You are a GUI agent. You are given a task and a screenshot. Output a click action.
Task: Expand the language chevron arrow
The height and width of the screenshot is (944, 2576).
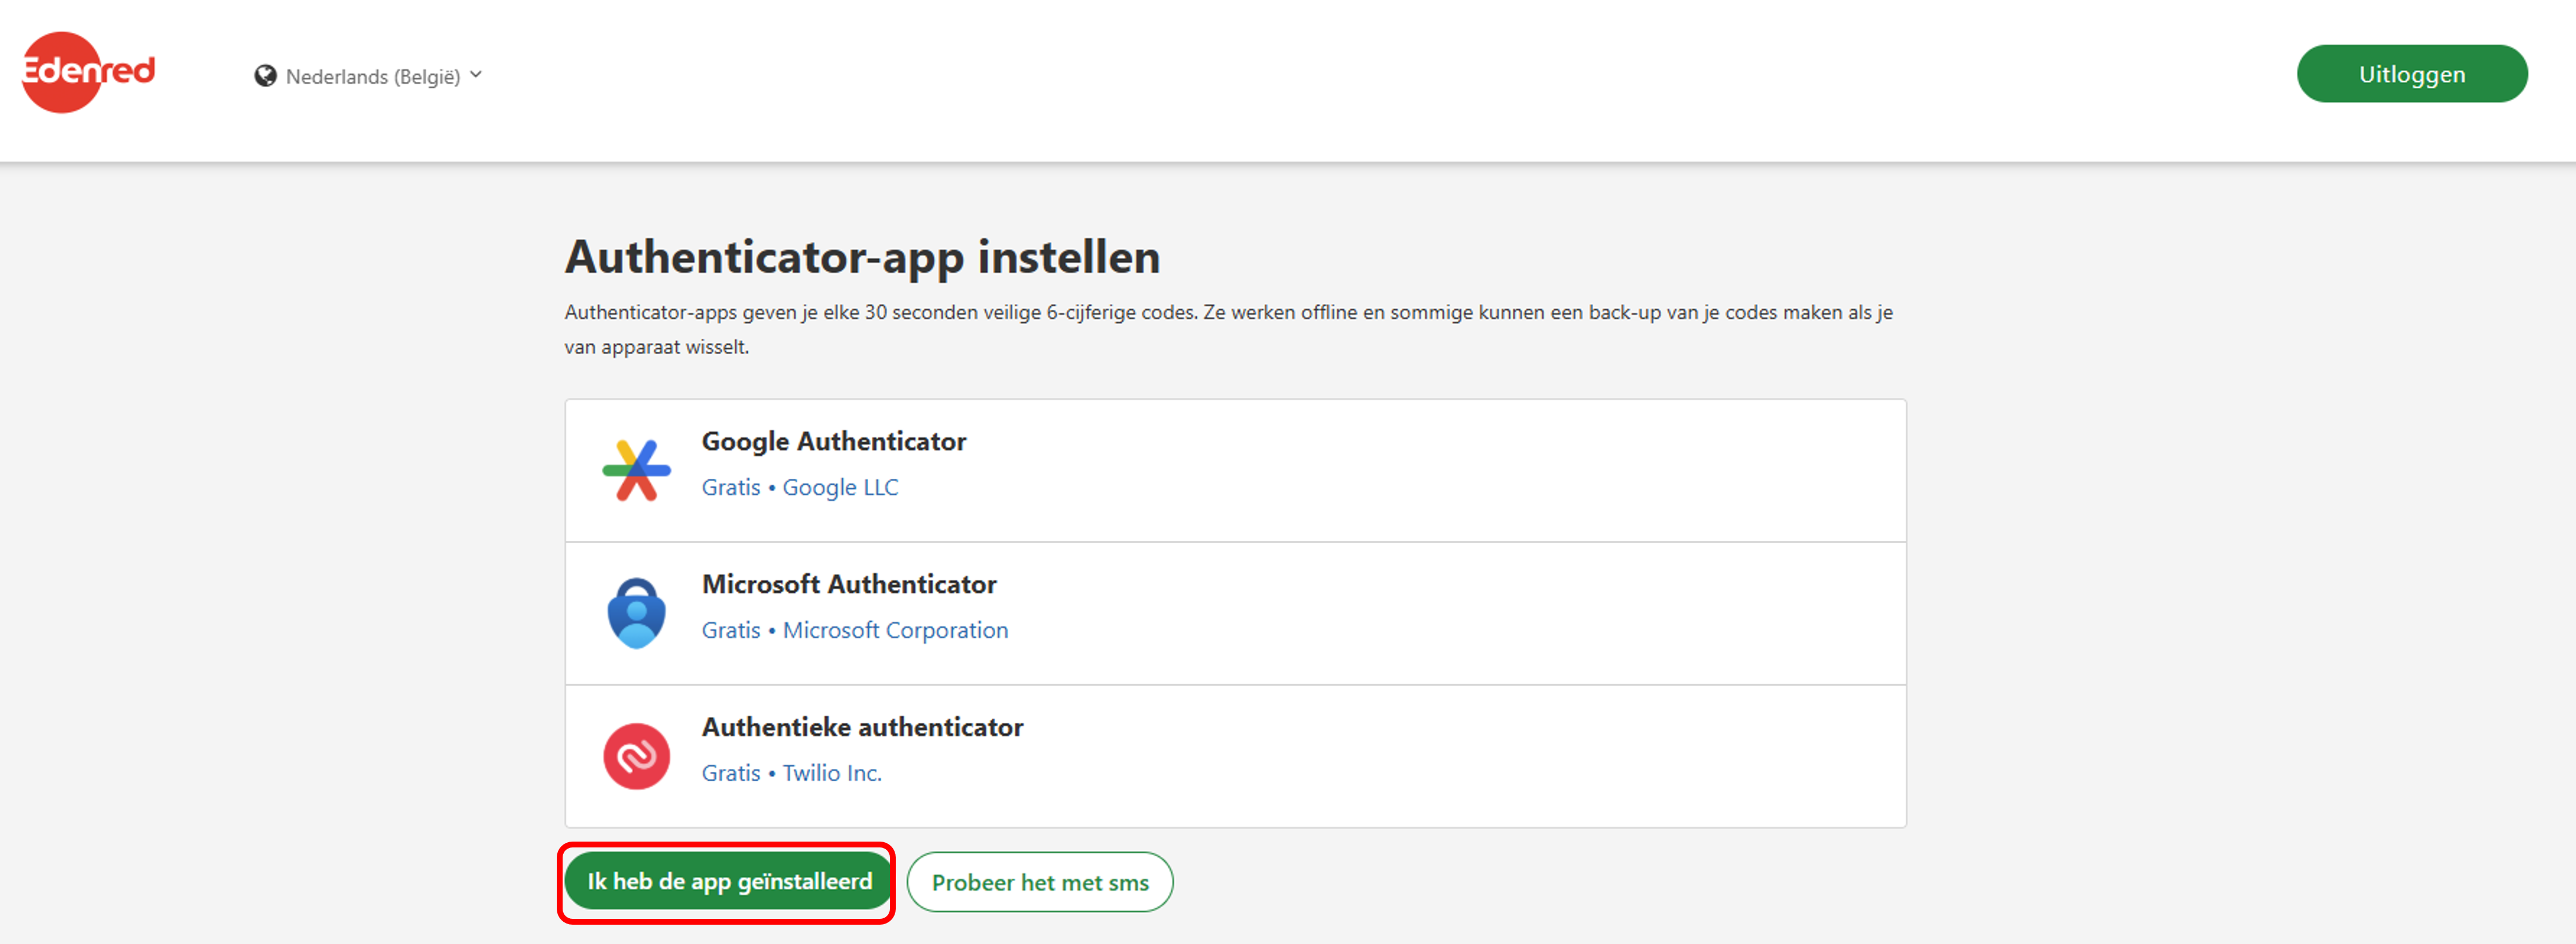click(476, 75)
